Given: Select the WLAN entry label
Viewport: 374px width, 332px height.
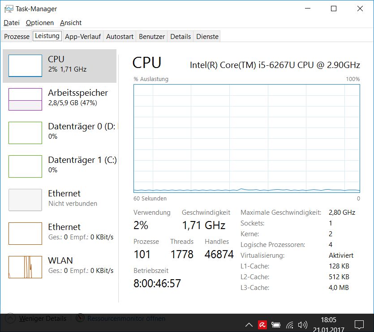Looking at the screenshot, I should pyautogui.click(x=60, y=260).
